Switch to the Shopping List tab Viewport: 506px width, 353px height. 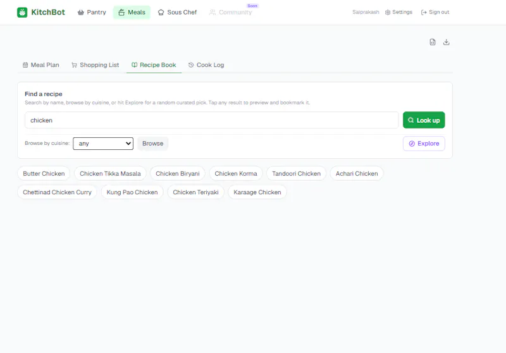pos(96,65)
